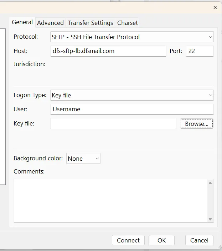Switch to the Charset tab
222x251 pixels.
pos(127,23)
